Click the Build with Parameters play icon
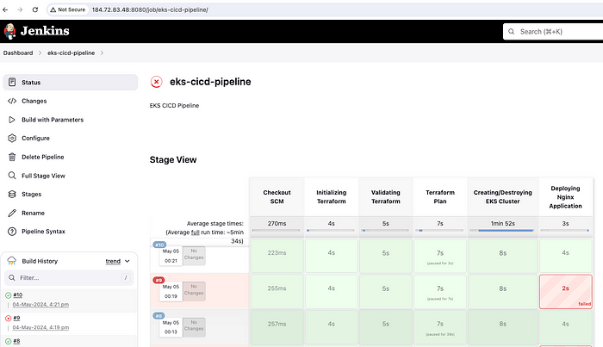 (12, 120)
